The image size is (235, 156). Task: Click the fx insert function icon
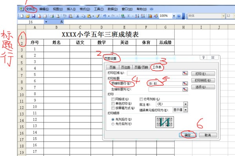[x=61, y=22]
